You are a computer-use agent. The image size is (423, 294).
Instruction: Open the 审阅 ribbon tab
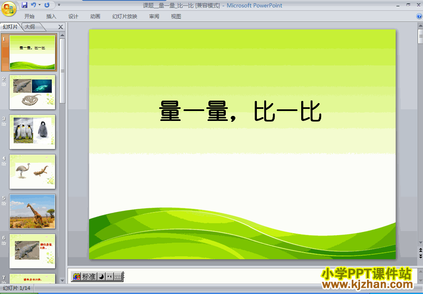point(154,17)
